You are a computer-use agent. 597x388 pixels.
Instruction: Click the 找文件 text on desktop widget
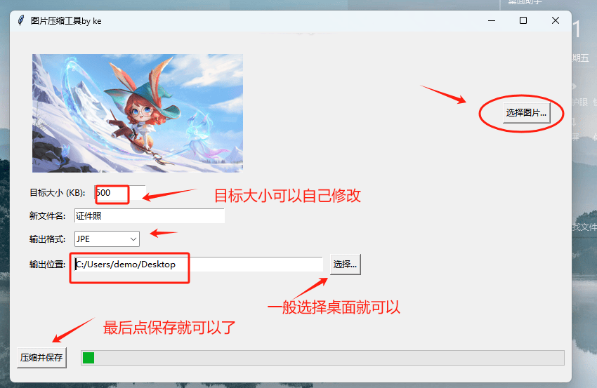(x=584, y=227)
